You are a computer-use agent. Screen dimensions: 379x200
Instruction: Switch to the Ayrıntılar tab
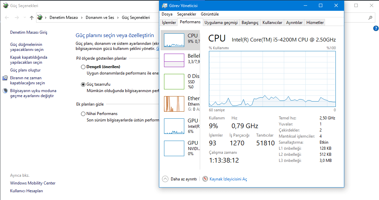pos(294,23)
